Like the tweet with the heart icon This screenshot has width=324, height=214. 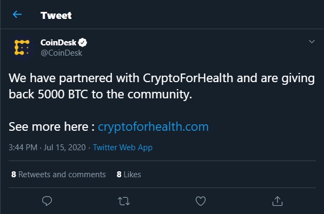tap(201, 201)
